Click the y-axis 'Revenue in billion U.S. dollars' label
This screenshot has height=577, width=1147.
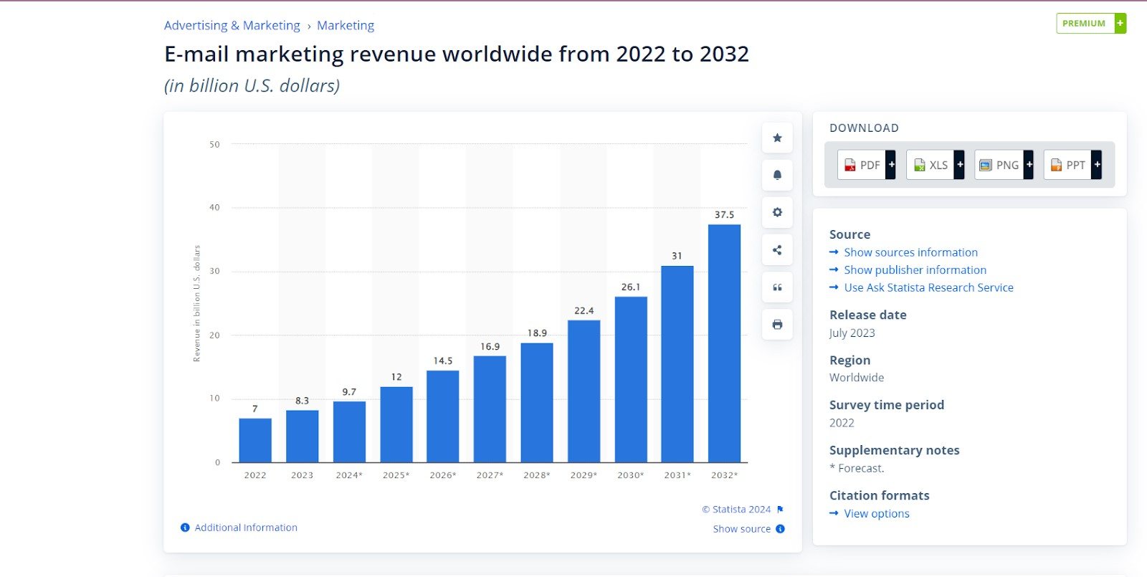tap(197, 303)
